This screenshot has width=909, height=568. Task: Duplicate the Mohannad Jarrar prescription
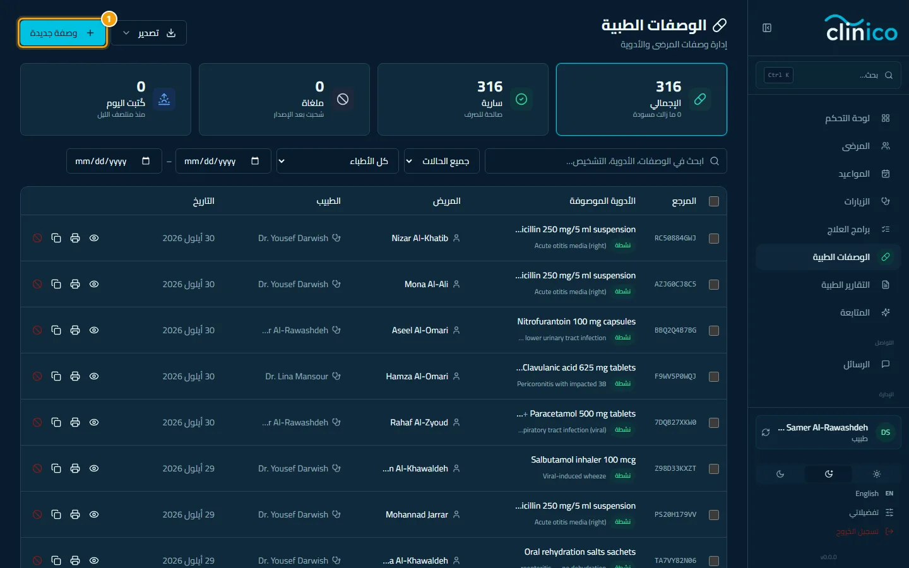pos(56,514)
